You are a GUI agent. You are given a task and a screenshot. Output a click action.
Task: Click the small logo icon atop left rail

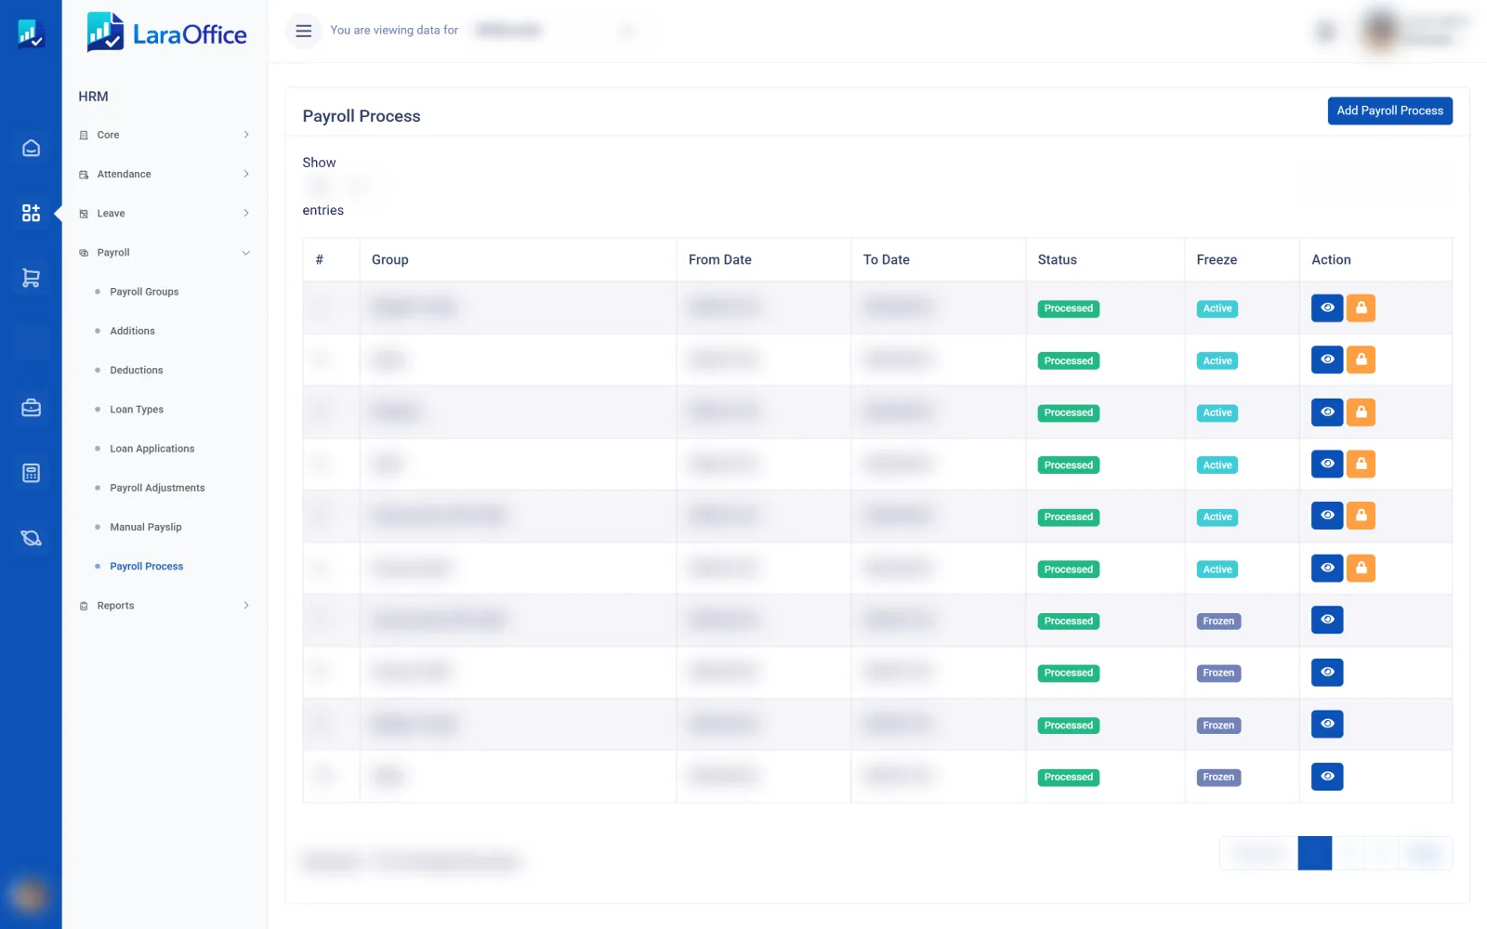tap(31, 33)
